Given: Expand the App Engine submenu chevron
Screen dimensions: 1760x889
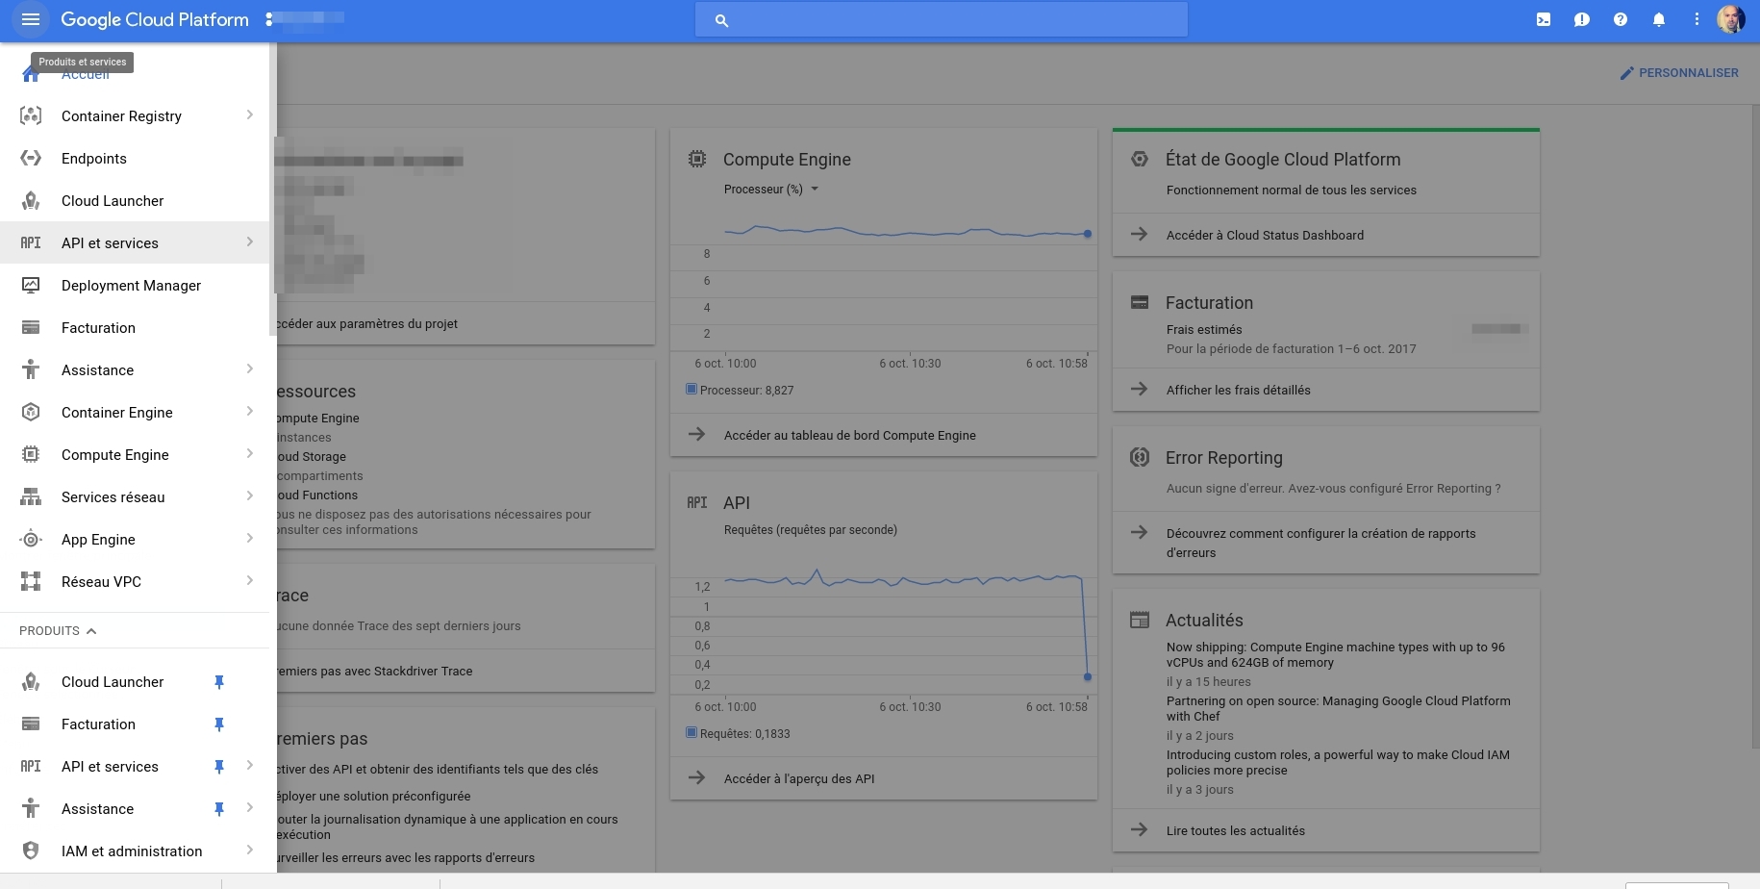Looking at the screenshot, I should tap(249, 539).
